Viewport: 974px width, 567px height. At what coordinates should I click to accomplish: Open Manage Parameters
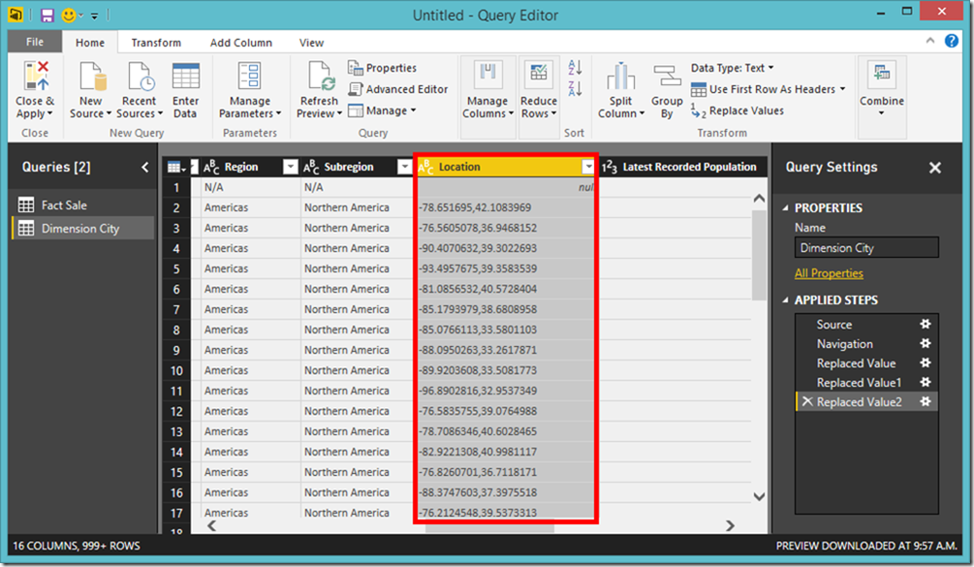pos(250,91)
